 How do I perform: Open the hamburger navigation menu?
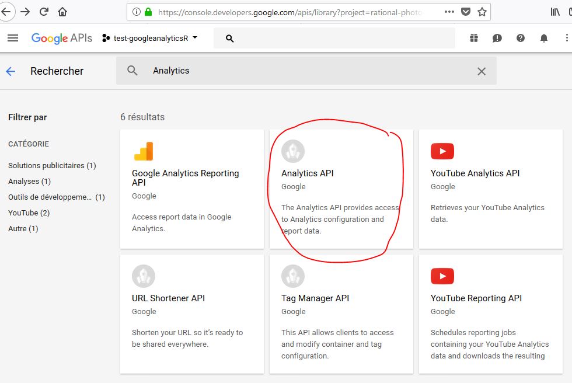(13, 38)
